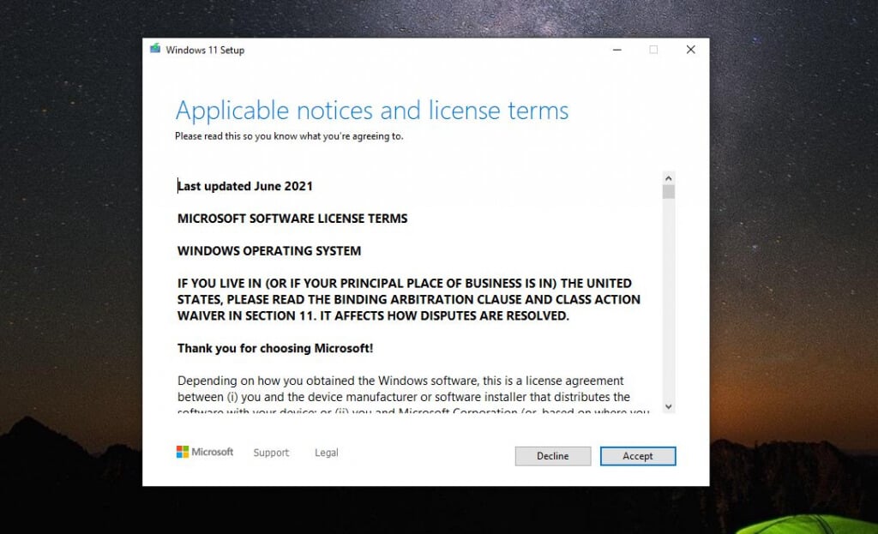
Task: Click the Decline button
Action: tap(553, 456)
